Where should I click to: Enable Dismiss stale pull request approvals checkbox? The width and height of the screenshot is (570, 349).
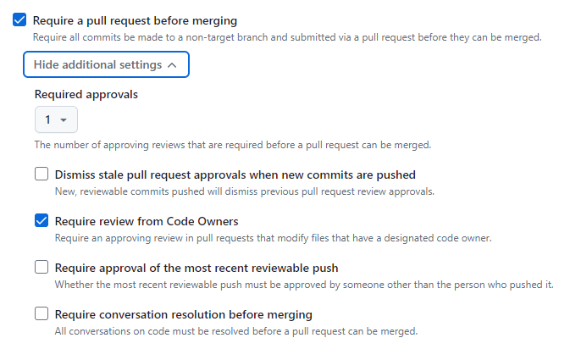[42, 174]
